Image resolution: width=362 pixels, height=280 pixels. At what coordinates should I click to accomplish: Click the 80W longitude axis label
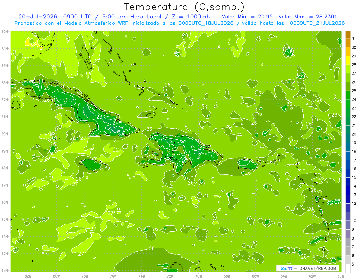click(56, 275)
